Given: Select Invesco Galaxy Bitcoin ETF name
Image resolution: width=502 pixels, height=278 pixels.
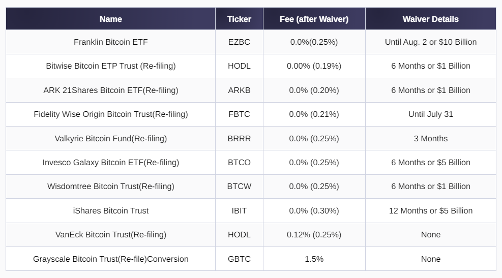Looking at the screenshot, I should (110, 162).
